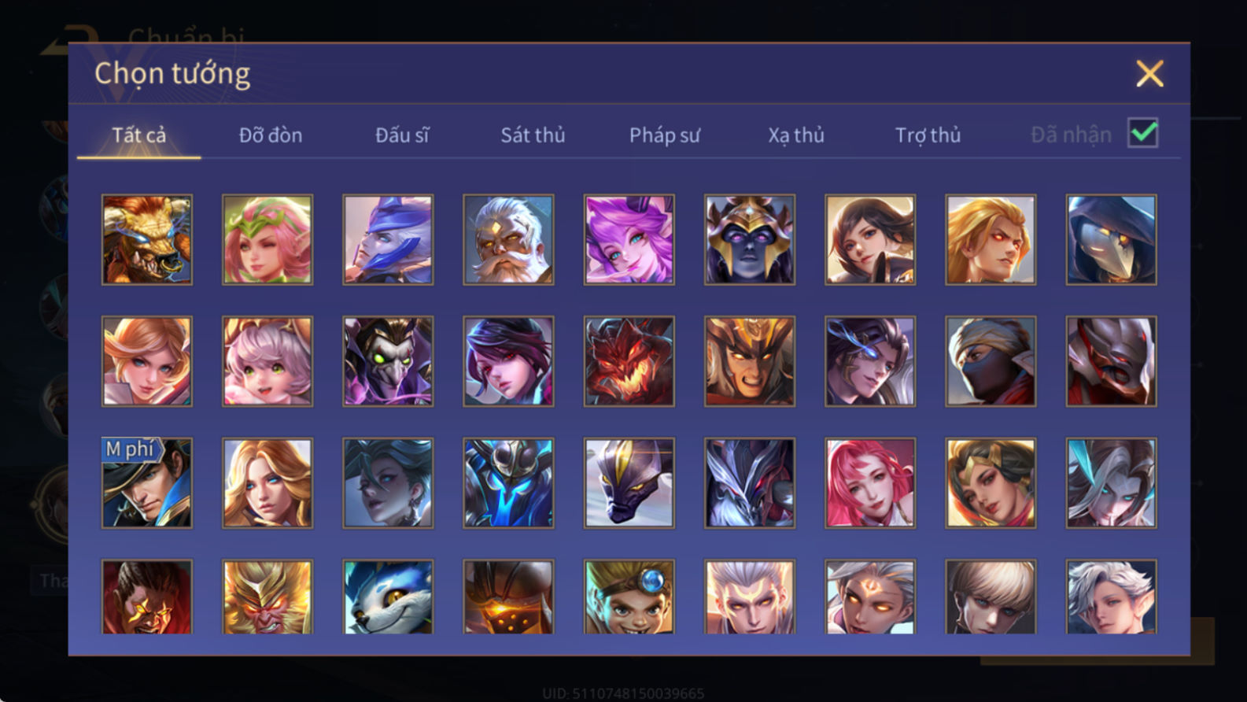Open the 'Đấu sĩ' tab
This screenshot has width=1247, height=702.
tap(402, 135)
